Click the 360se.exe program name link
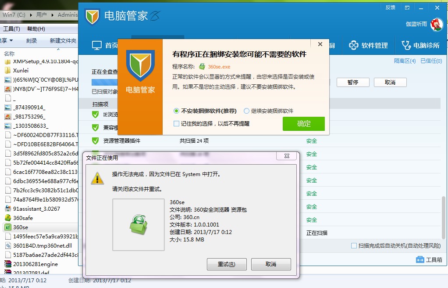 [x=219, y=67]
